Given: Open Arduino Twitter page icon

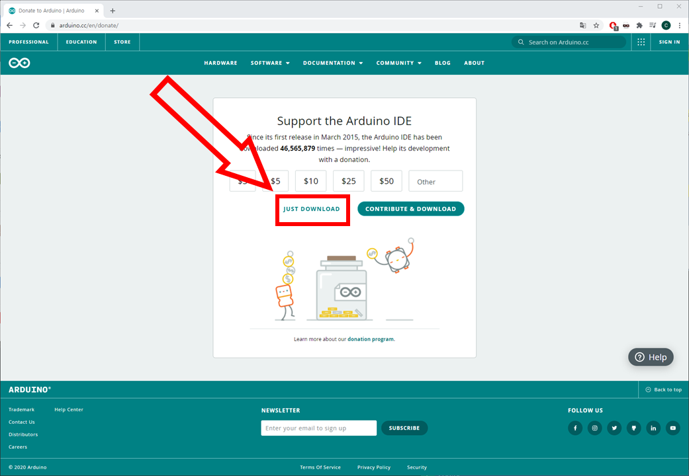Looking at the screenshot, I should 614,428.
